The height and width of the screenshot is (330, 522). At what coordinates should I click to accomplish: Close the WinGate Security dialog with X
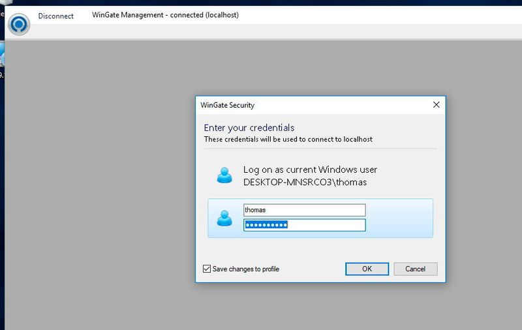[x=436, y=105]
